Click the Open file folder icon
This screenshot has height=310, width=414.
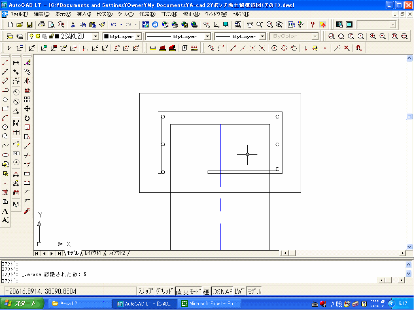coord(19,25)
